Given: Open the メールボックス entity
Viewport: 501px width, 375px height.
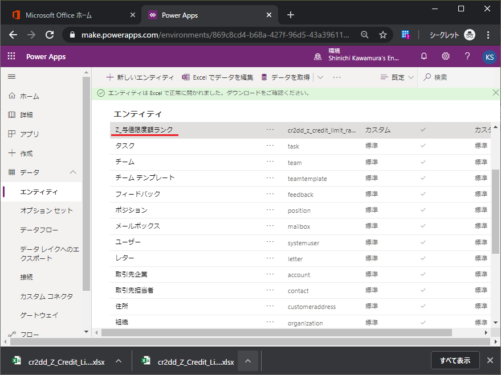Looking at the screenshot, I should coord(137,226).
